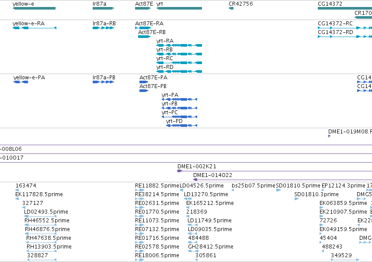The width and height of the screenshot is (372, 262).
Task: Select the RE07132.5prime EST
Action: coord(139,234)
